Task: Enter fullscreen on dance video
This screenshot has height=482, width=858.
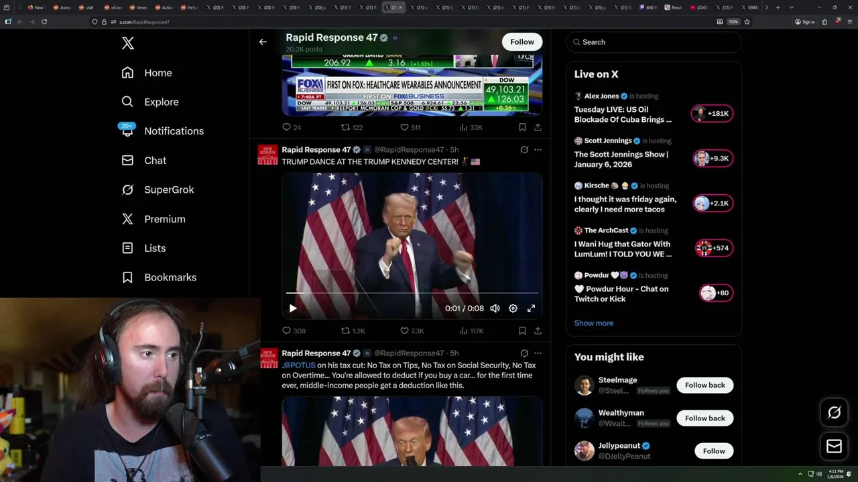Action: click(x=531, y=308)
